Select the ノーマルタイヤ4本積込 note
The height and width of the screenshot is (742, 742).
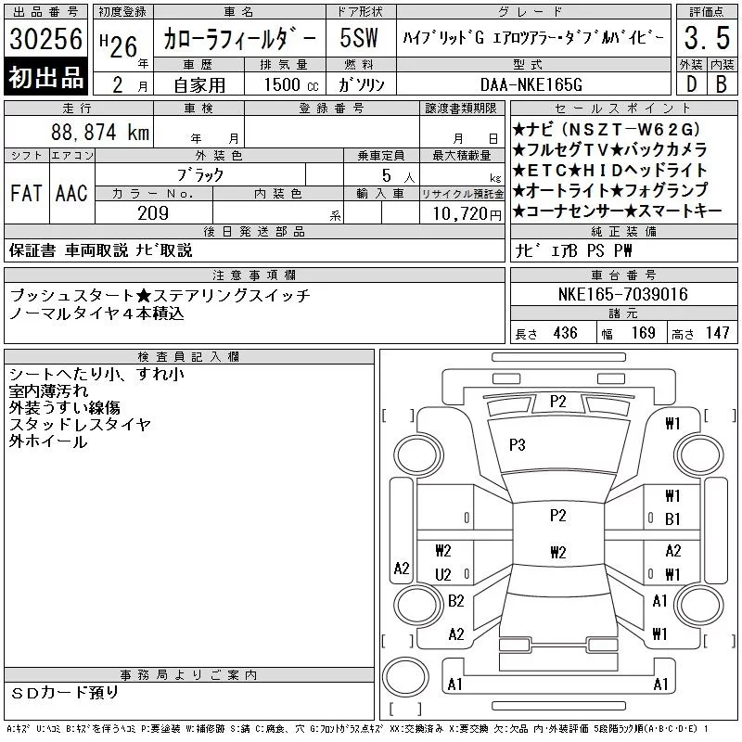tap(96, 313)
